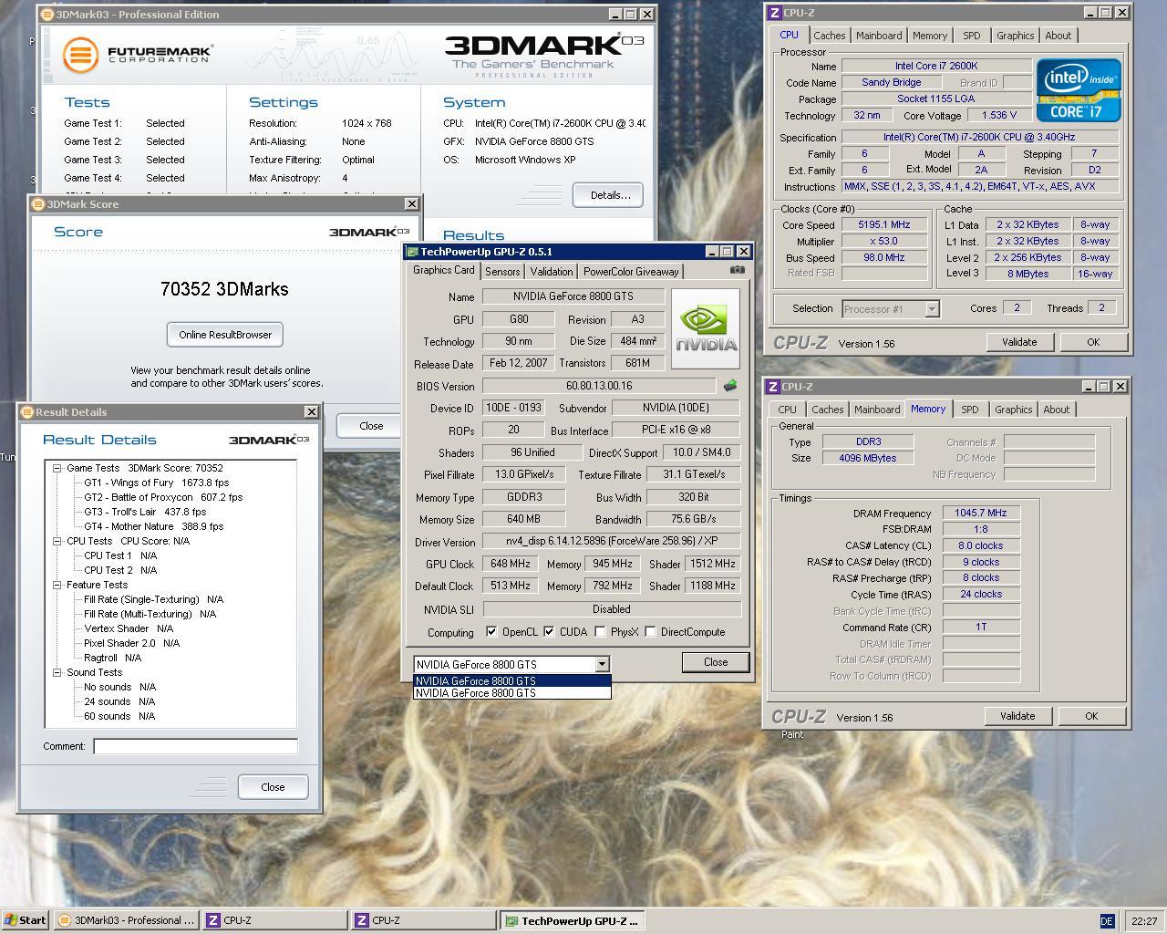This screenshot has height=934, width=1167.
Task: Click the Comment input field
Action: click(x=195, y=746)
